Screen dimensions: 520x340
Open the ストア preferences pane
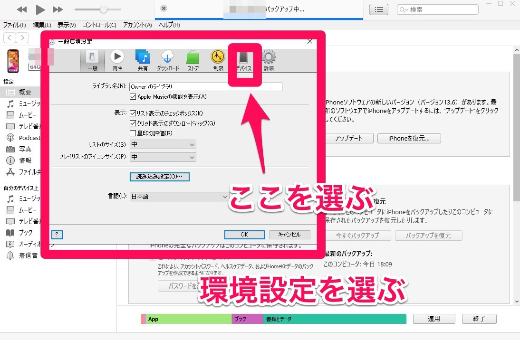192,59
